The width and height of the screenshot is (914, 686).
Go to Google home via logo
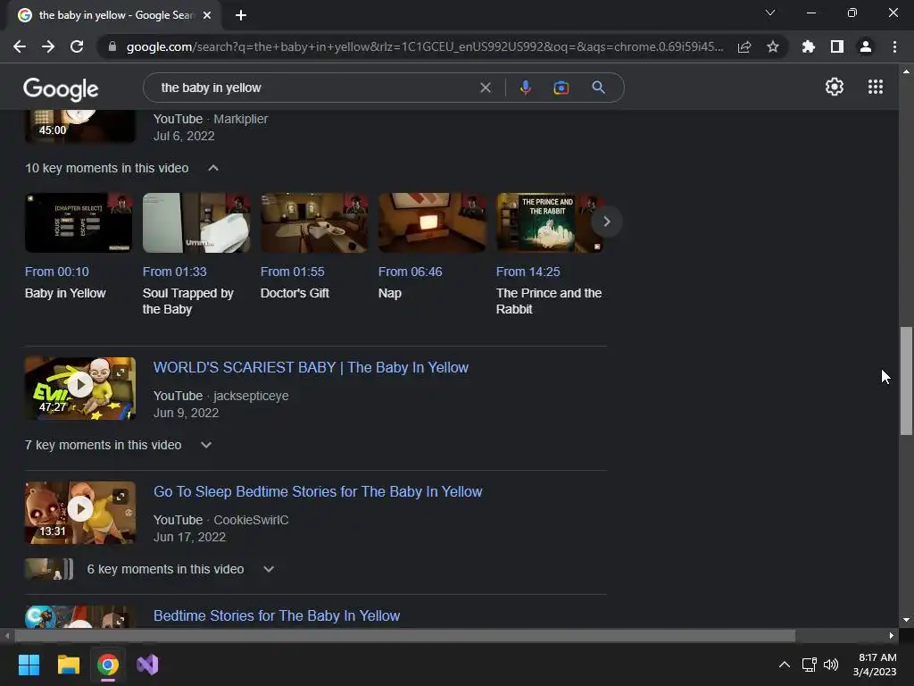click(61, 88)
